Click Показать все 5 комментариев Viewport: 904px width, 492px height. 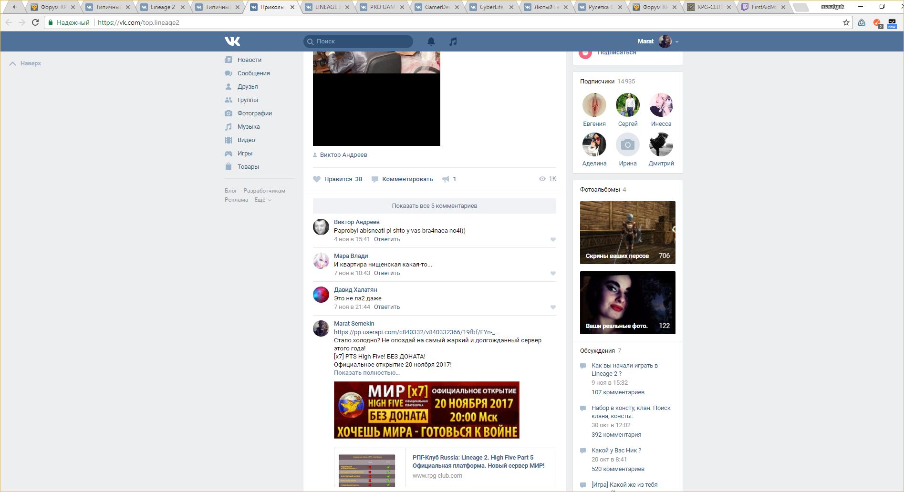(434, 206)
